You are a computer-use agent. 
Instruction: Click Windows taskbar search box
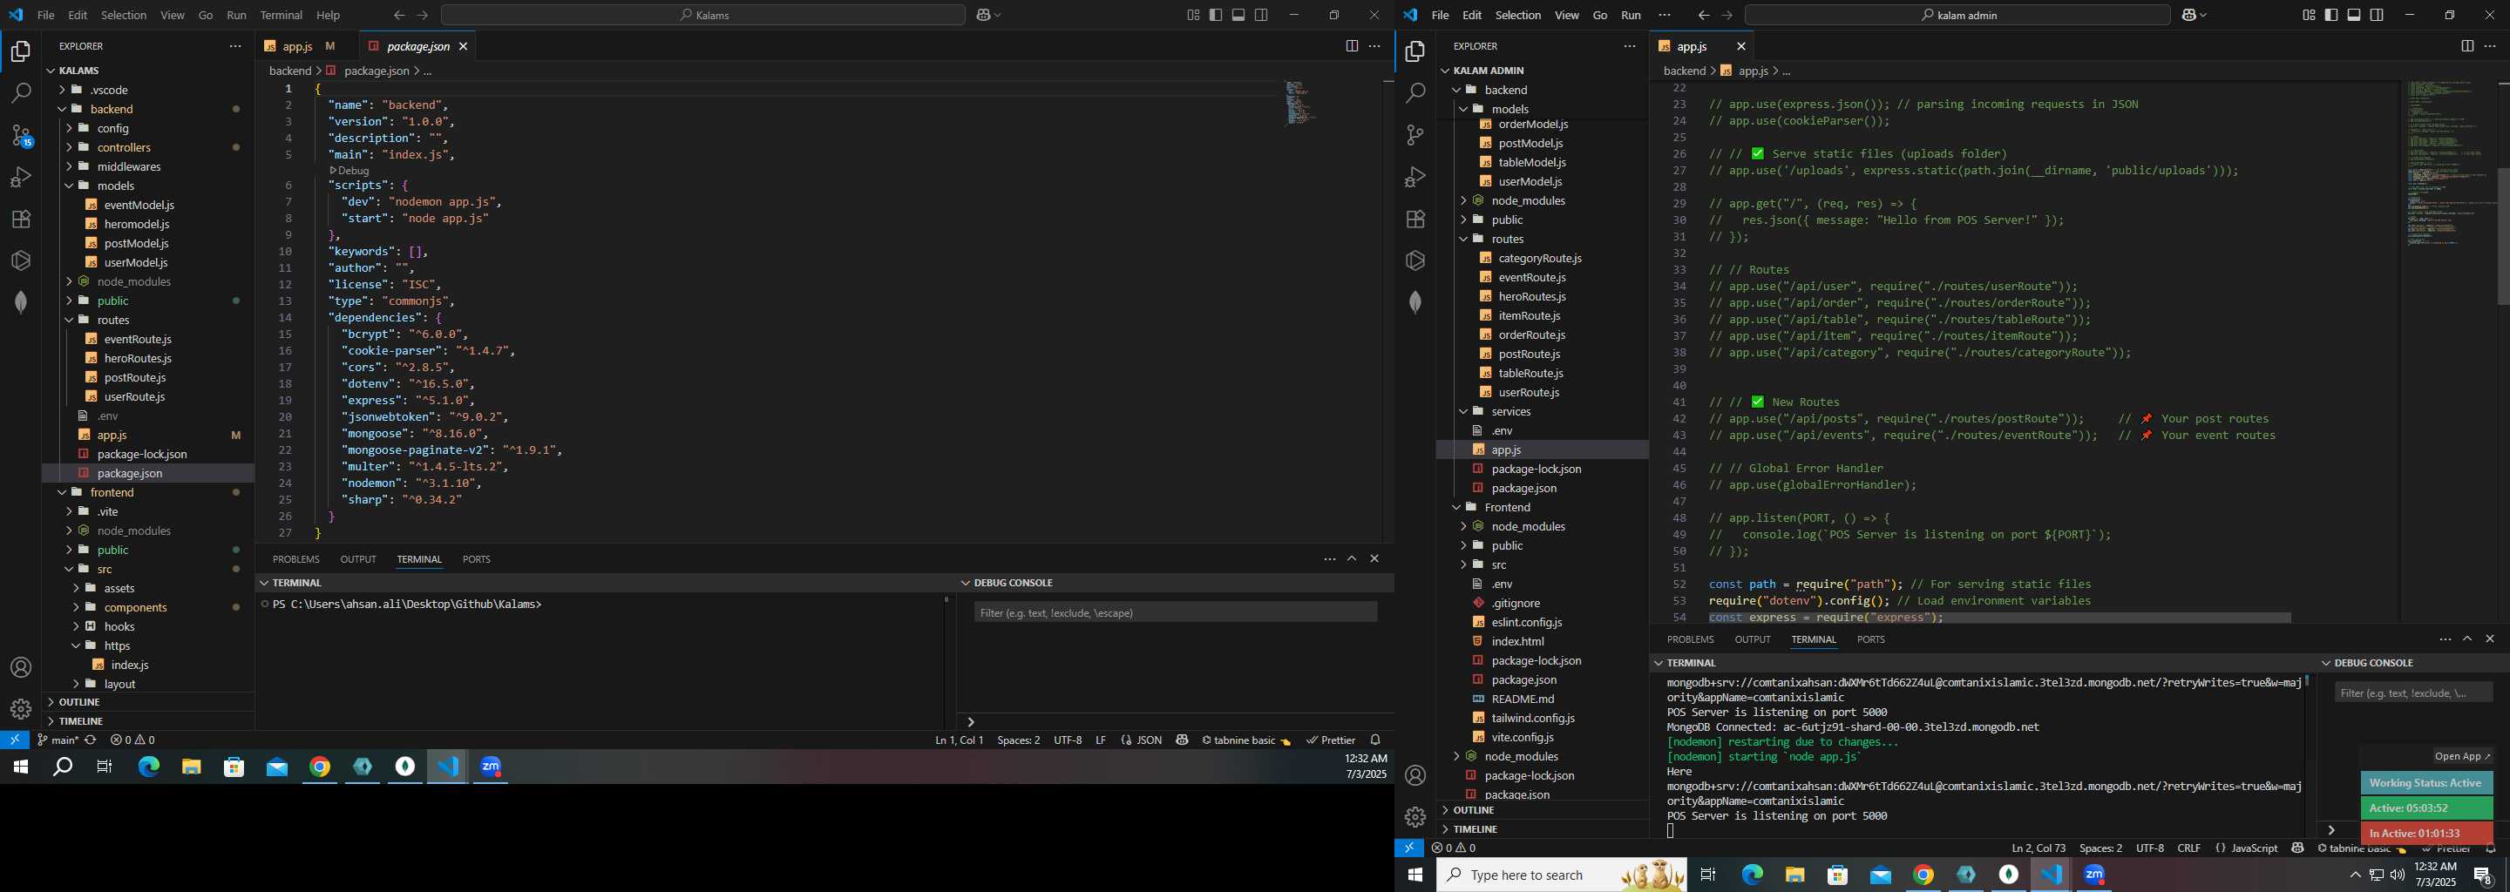(x=1561, y=875)
